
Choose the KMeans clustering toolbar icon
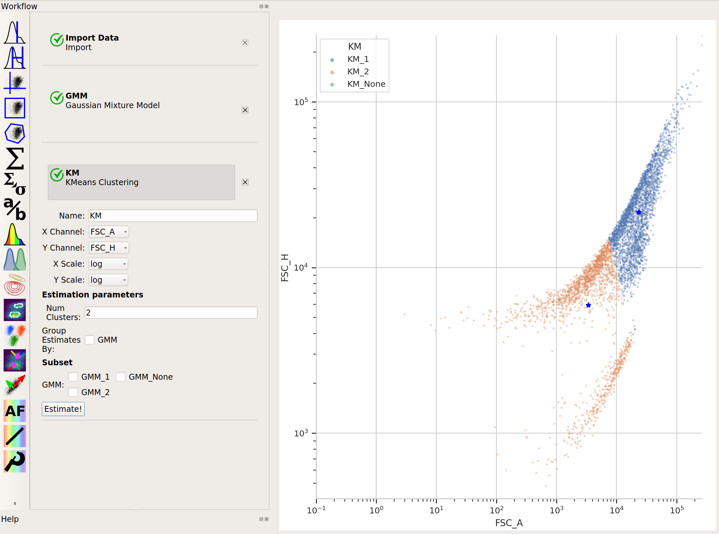tap(15, 335)
